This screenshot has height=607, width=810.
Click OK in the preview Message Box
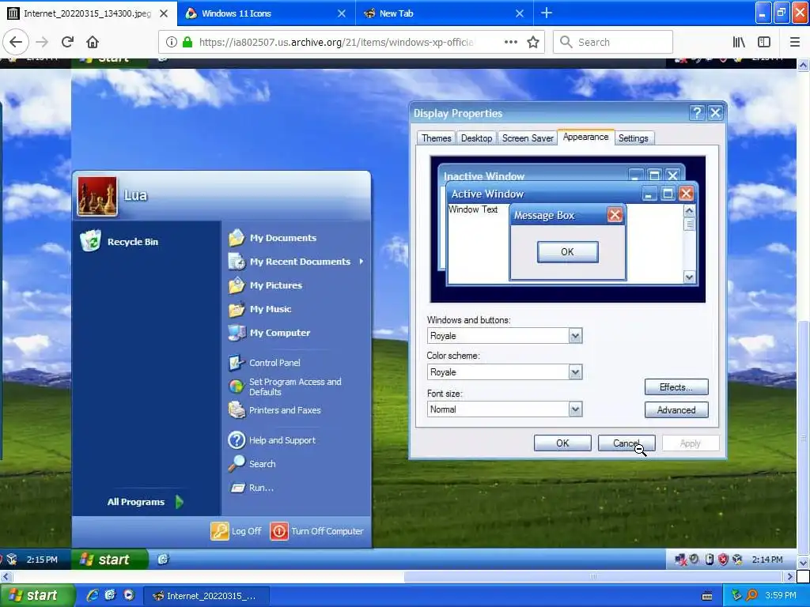point(567,252)
